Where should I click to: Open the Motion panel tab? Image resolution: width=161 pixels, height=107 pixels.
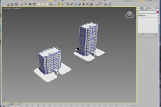(149, 9)
